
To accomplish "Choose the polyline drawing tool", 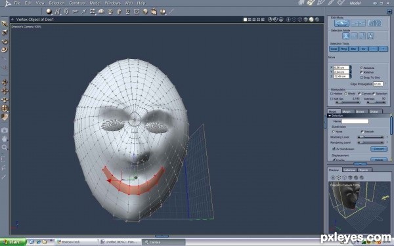I will pyautogui.click(x=58, y=12).
